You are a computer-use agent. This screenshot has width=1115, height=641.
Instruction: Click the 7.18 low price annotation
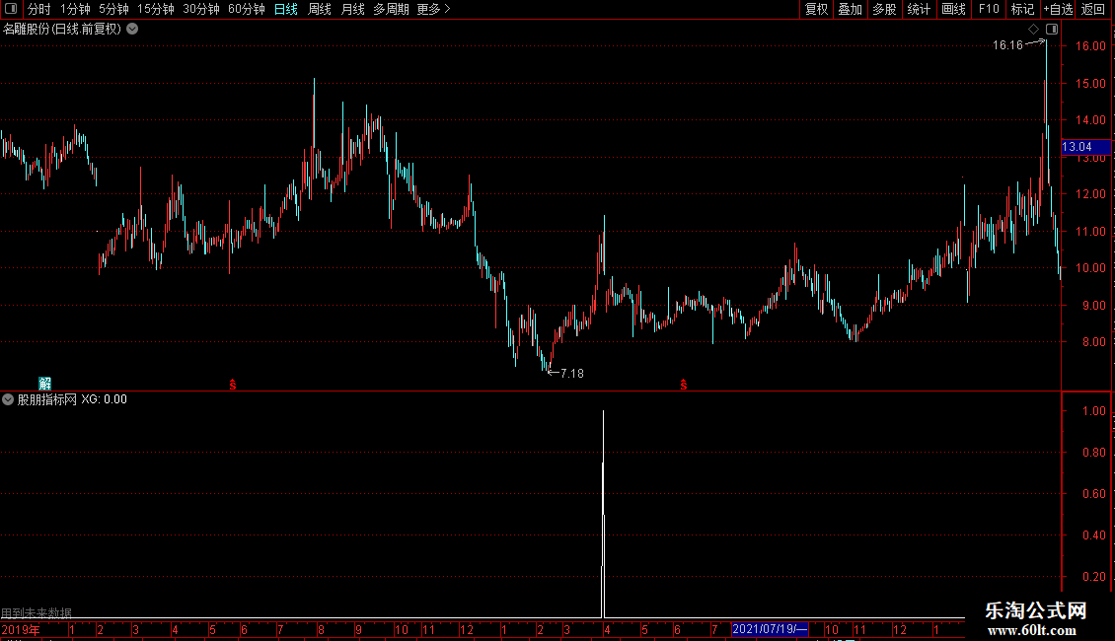pos(571,373)
